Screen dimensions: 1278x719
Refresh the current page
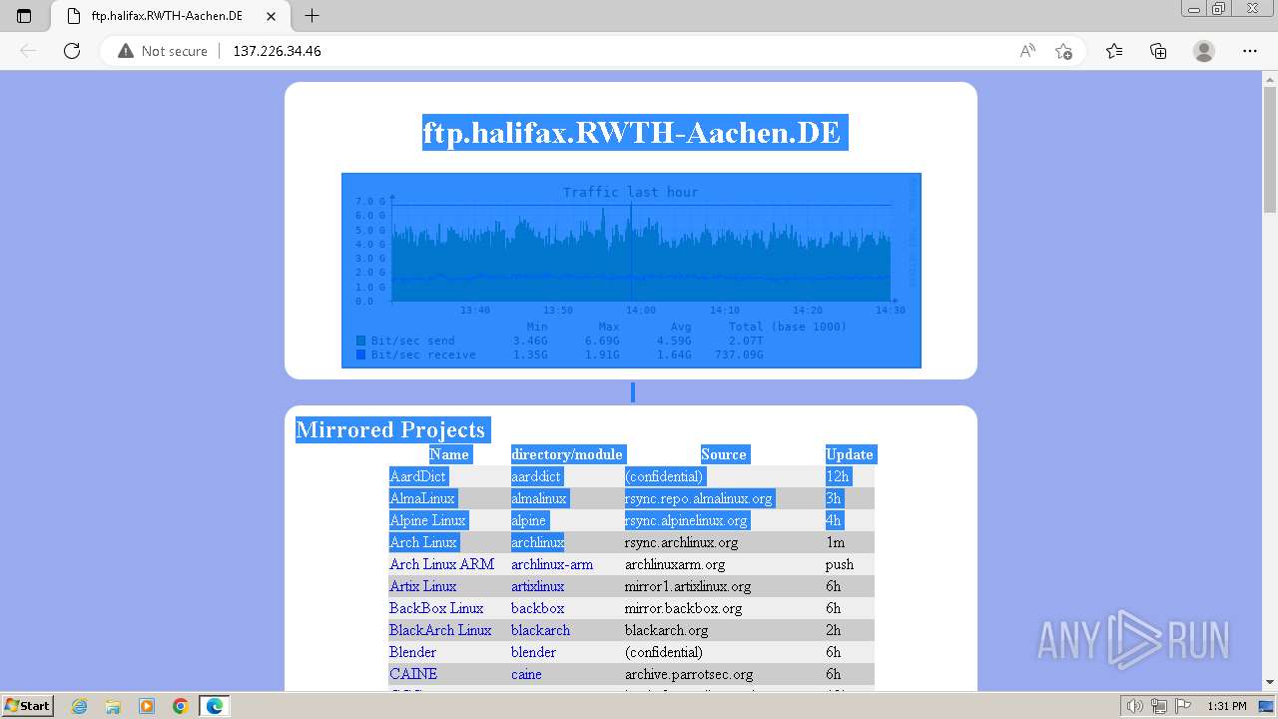(72, 51)
